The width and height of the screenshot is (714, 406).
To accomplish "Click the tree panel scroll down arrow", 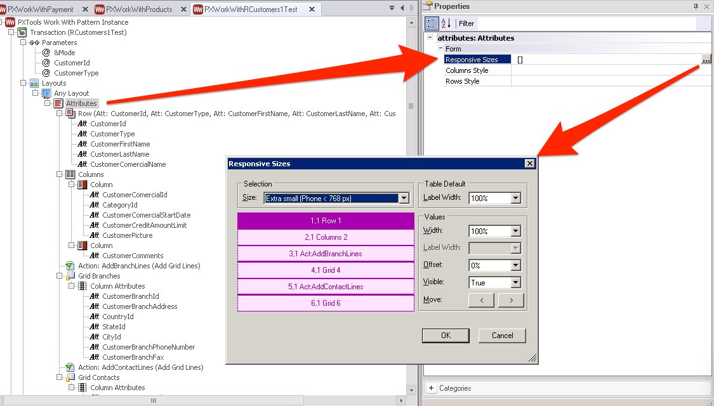I will coord(411,390).
